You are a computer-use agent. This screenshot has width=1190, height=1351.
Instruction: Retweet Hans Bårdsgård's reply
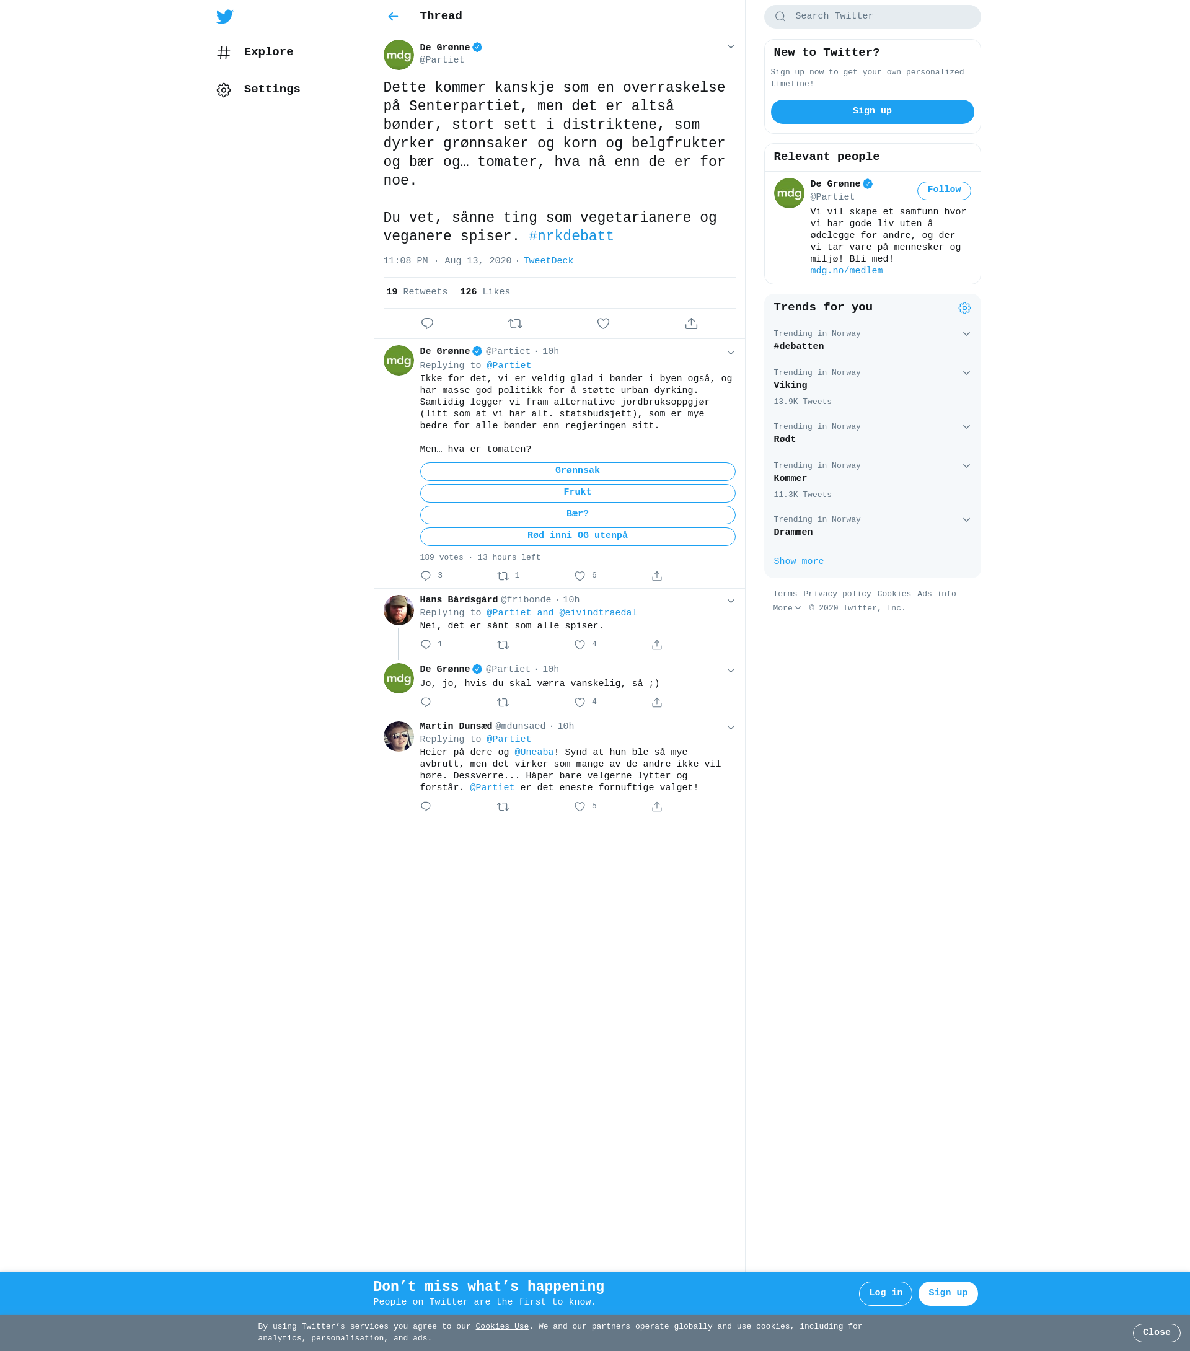[x=503, y=645]
